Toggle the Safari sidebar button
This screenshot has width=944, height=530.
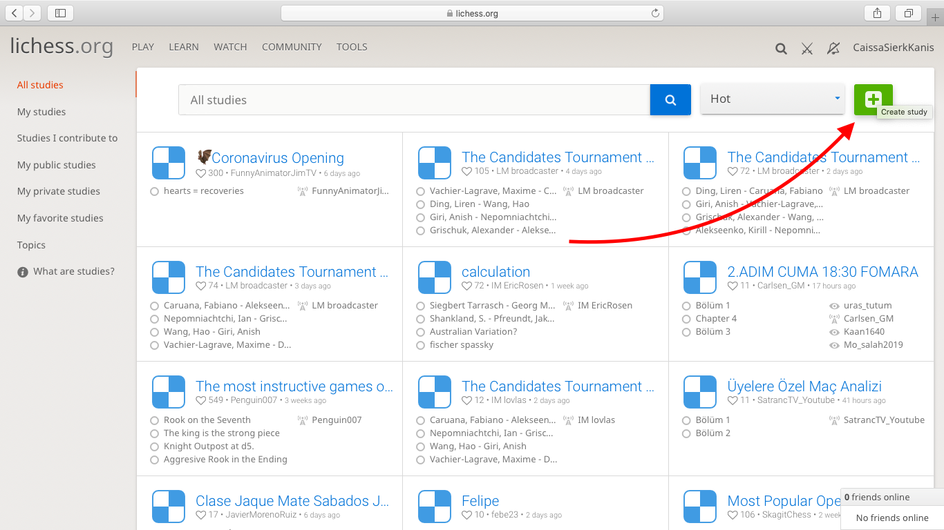(61, 13)
